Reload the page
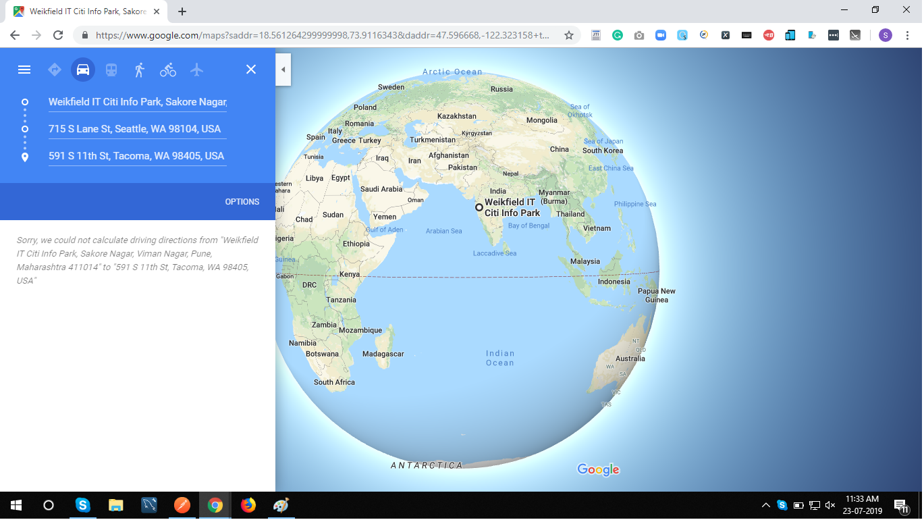This screenshot has height=520, width=924. coord(58,35)
